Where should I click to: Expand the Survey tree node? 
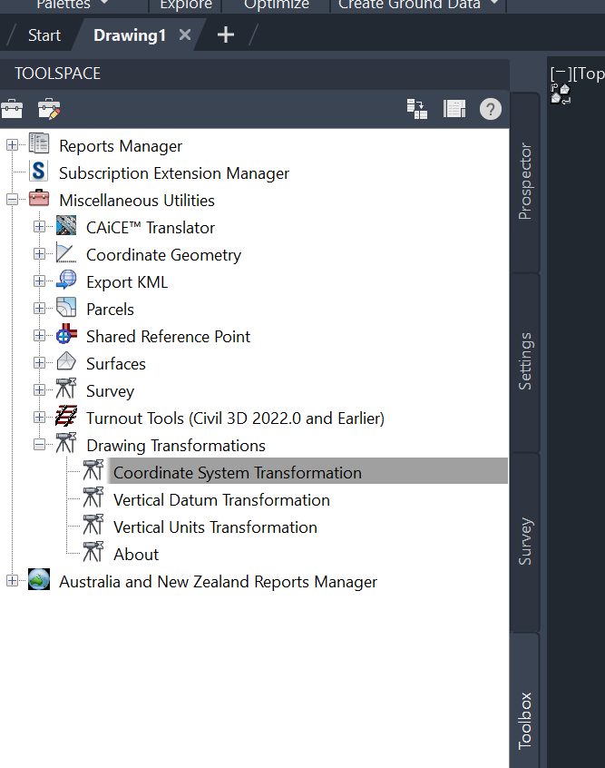pos(39,390)
